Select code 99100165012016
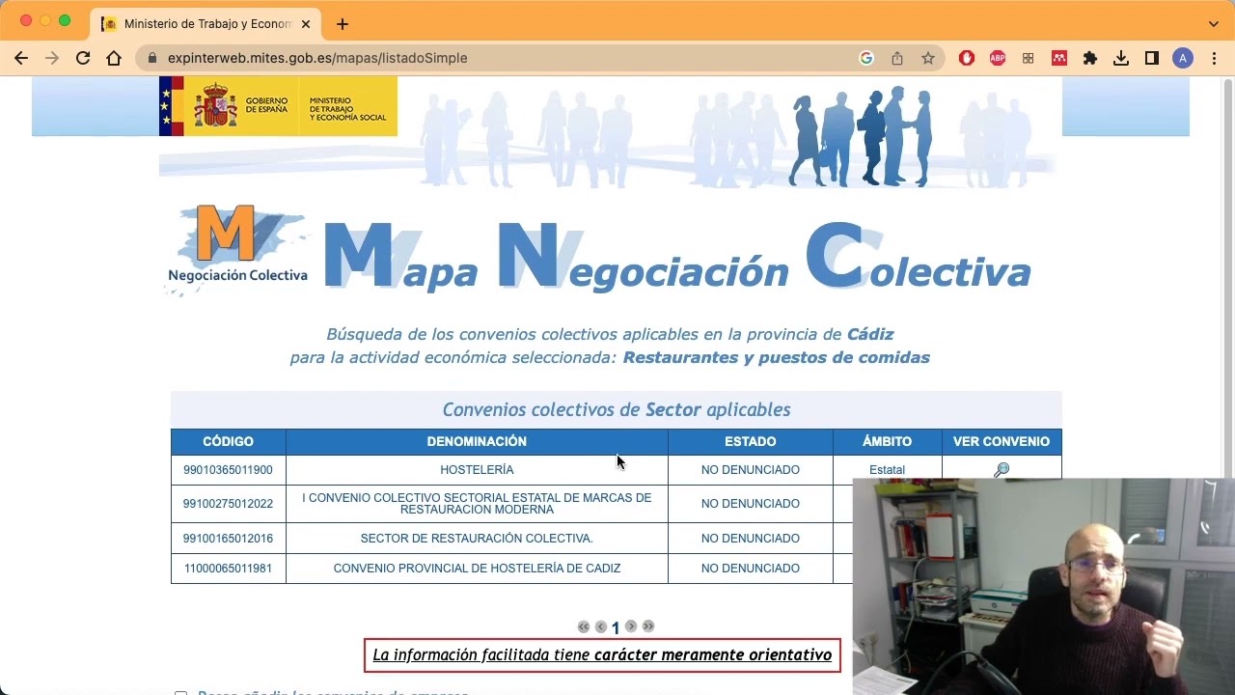The width and height of the screenshot is (1235, 695). (228, 539)
